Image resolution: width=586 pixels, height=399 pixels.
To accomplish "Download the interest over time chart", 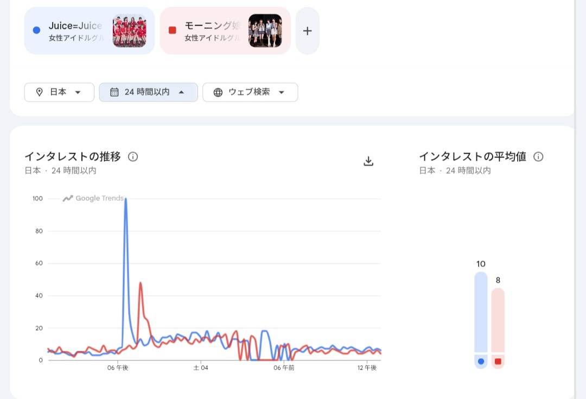I will [x=368, y=161].
